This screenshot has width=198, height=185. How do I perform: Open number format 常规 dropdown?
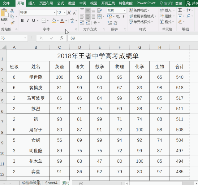point(125,11)
